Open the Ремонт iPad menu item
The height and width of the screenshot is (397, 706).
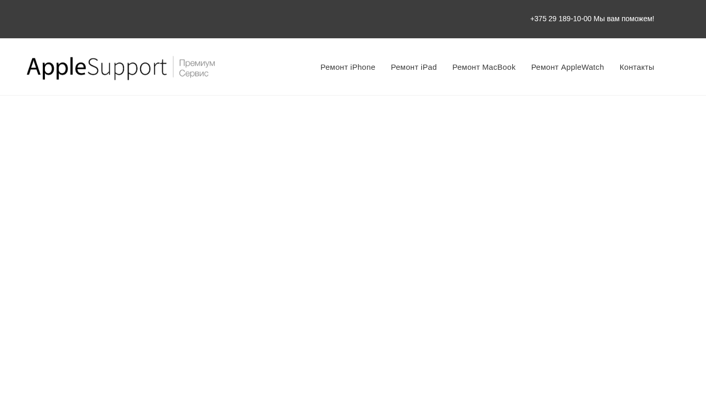[x=413, y=67]
